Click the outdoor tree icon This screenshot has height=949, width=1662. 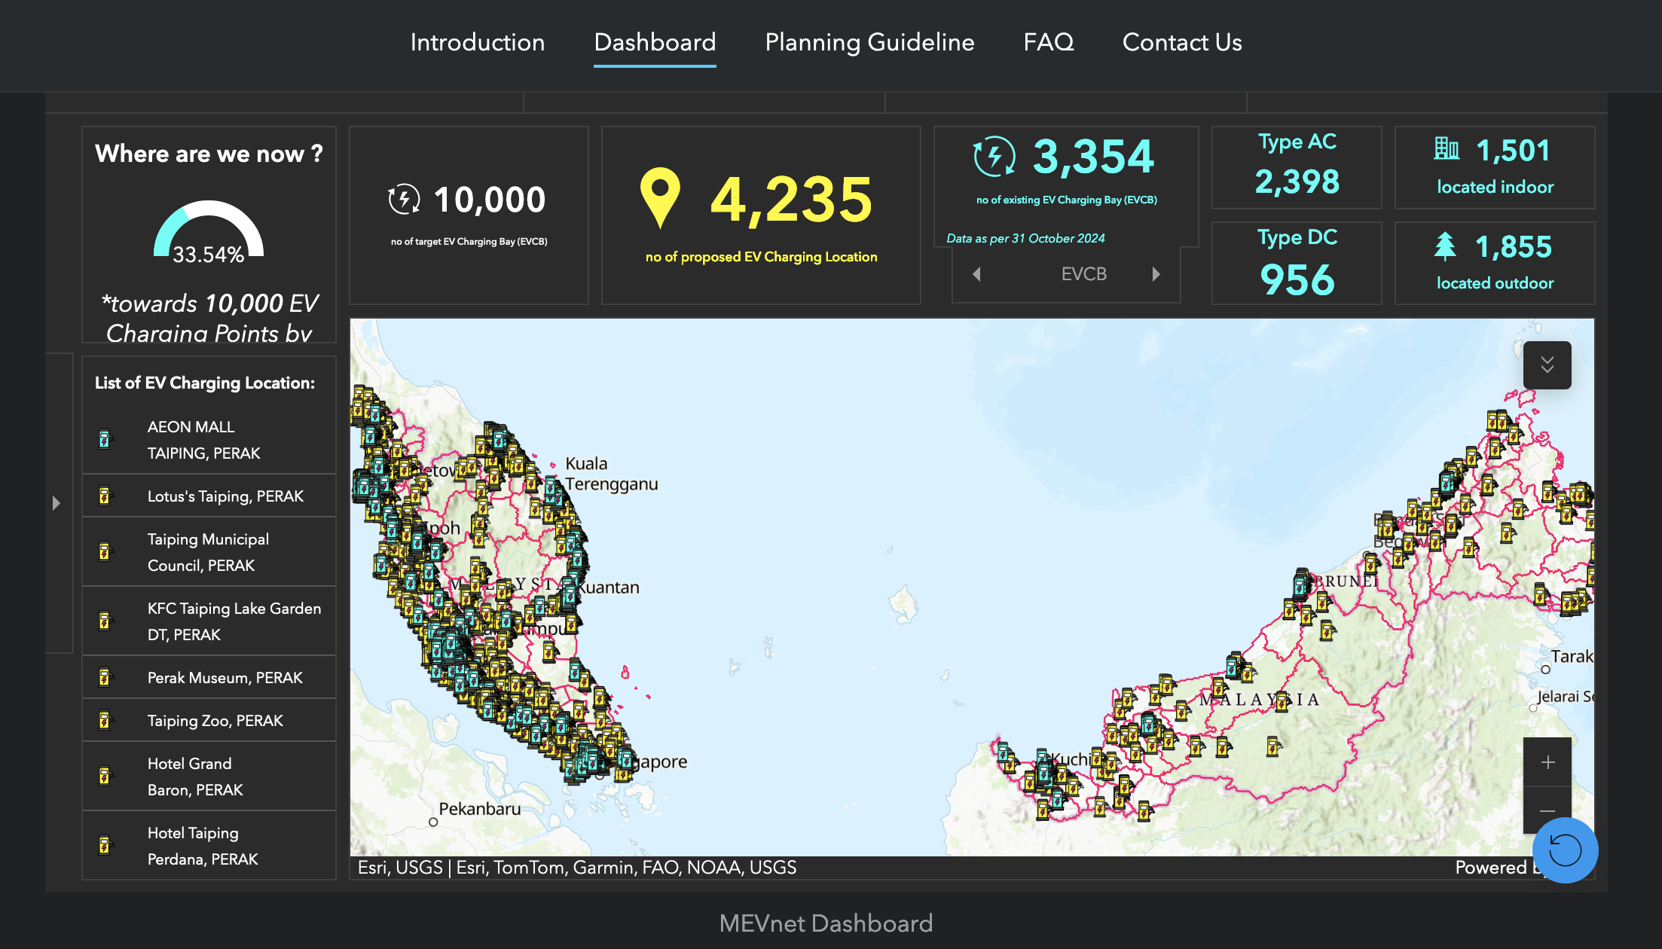pyautogui.click(x=1444, y=246)
